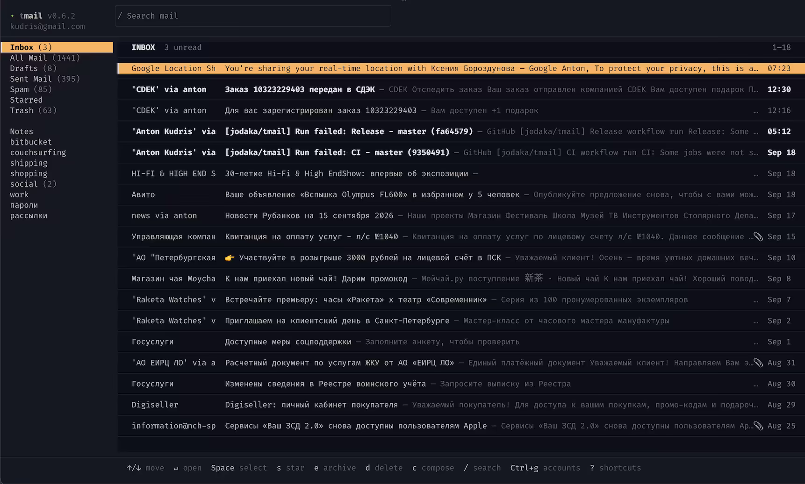Select the рассылки label

29,215
